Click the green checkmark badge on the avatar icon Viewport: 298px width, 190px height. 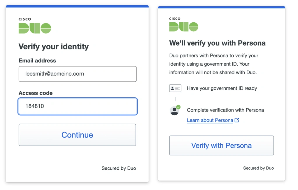(178, 107)
